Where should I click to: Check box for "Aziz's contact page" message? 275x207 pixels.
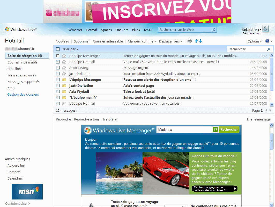(x=58, y=86)
